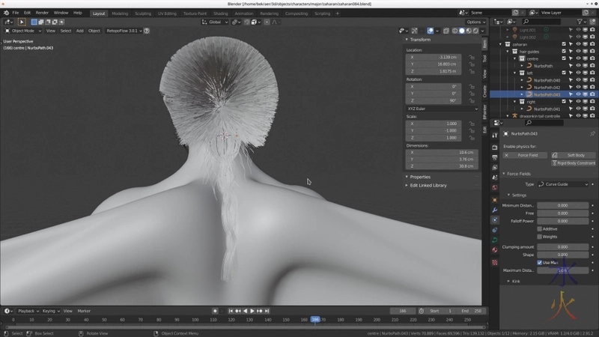
Task: Select the Modifiers wrench properties tab
Action: click(x=495, y=210)
